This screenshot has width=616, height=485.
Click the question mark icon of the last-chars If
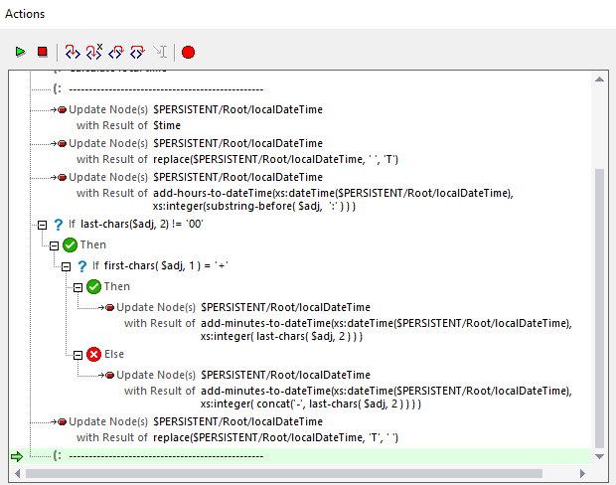click(59, 226)
